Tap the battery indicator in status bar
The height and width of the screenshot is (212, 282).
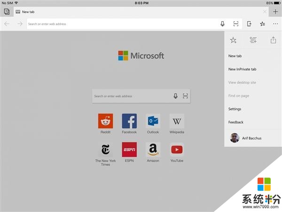pyautogui.click(x=277, y=3)
